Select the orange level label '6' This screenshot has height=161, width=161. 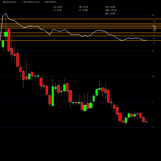point(154,38)
